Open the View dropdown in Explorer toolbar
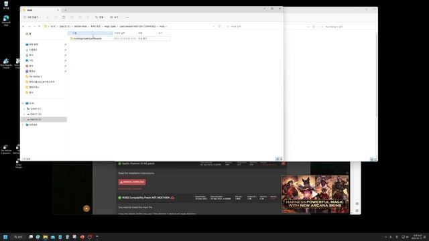 click(115, 17)
